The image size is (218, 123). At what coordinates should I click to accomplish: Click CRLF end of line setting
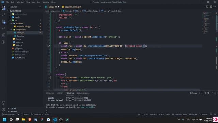[168, 115]
